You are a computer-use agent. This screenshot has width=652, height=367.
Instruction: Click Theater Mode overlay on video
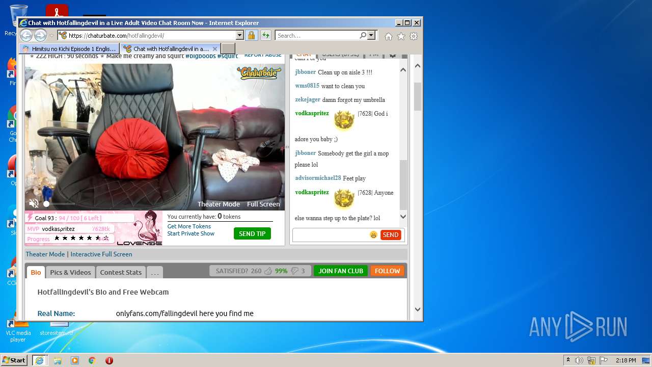[219, 204]
